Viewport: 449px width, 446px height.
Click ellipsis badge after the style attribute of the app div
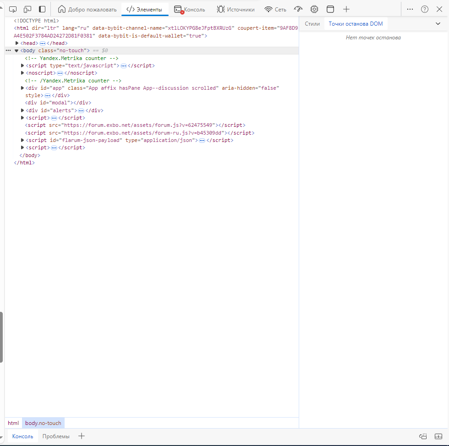point(48,96)
